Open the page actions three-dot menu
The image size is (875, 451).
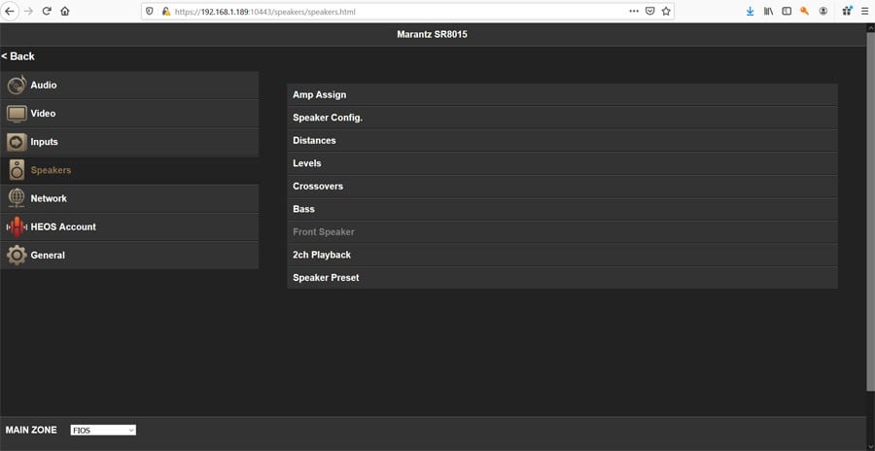(x=634, y=11)
